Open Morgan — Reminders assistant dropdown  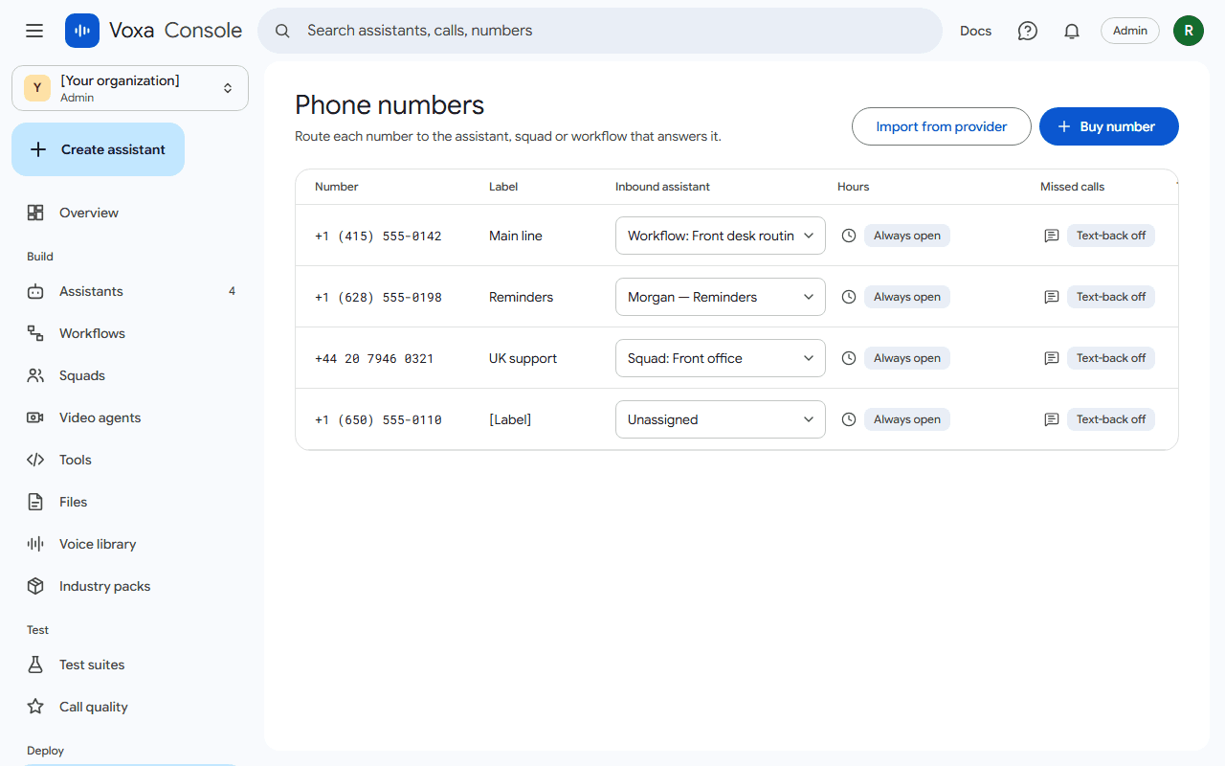(x=721, y=297)
